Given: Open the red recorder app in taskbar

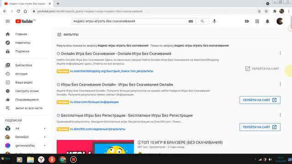Looking at the screenshot, I should point(73,159).
